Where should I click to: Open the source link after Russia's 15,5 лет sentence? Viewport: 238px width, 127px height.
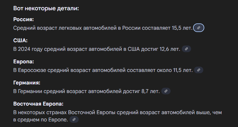199,28
